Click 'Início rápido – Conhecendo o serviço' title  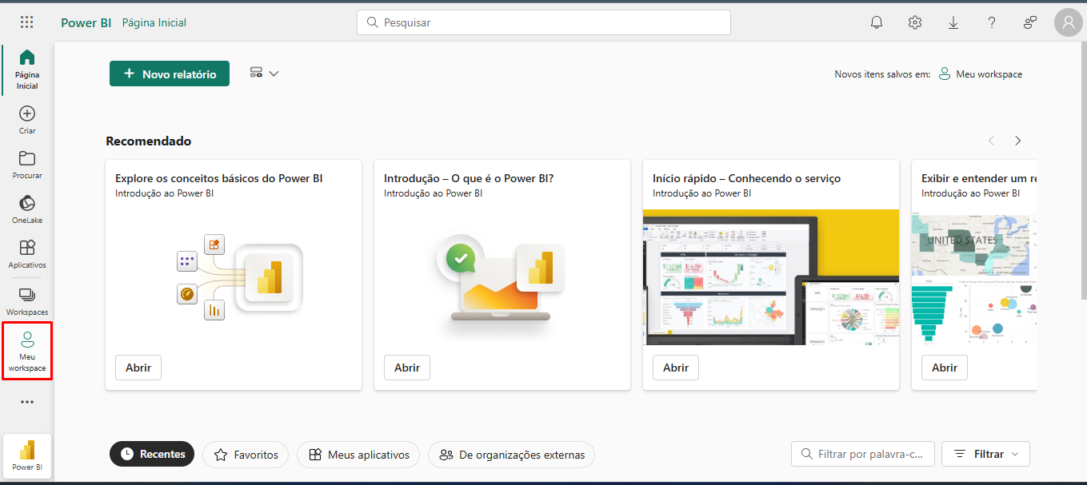pos(746,178)
